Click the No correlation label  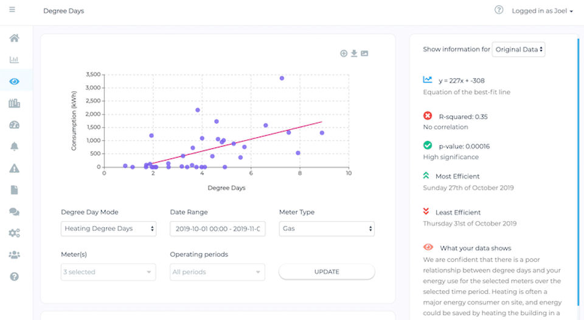click(445, 127)
